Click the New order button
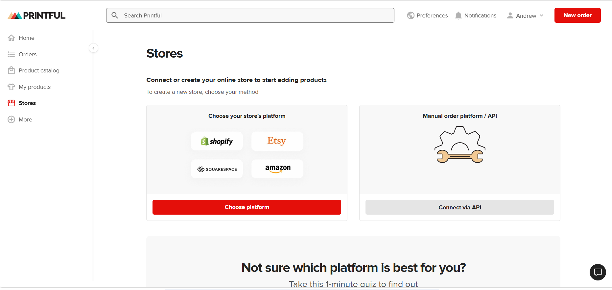This screenshot has width=612, height=290. coord(577,15)
